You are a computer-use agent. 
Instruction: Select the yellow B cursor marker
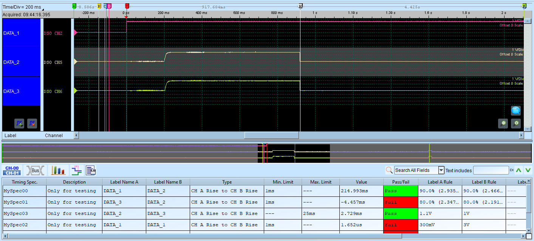tap(99, 6)
